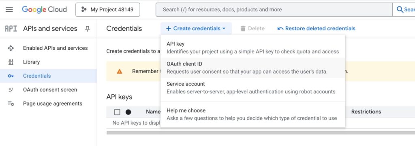Collapse the Create credentials dropdown
Image resolution: width=415 pixels, height=146 pixels.
[x=196, y=29]
